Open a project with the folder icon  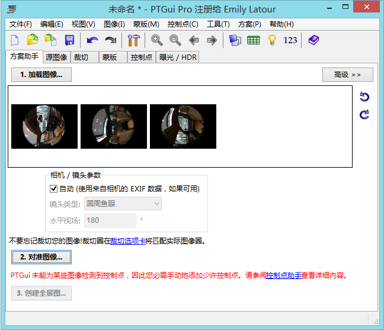[x=33, y=40]
